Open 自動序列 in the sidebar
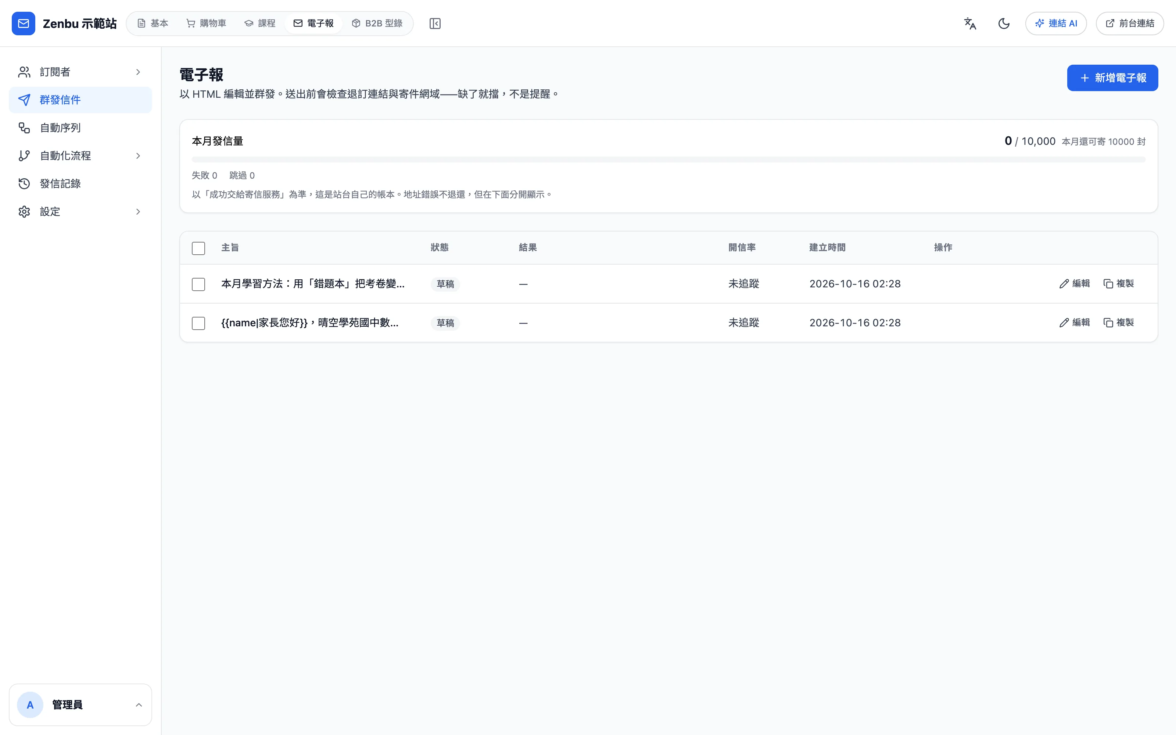The height and width of the screenshot is (735, 1176). (x=80, y=128)
